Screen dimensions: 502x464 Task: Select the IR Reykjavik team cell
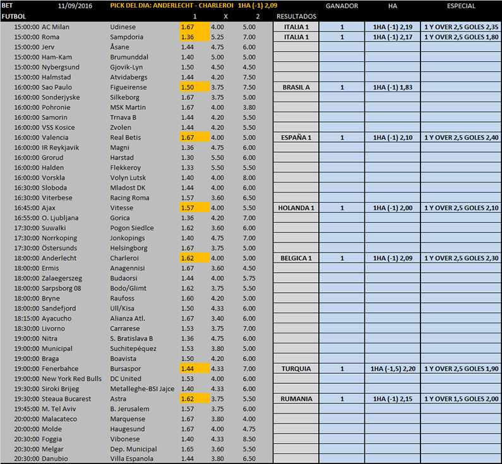(61, 148)
